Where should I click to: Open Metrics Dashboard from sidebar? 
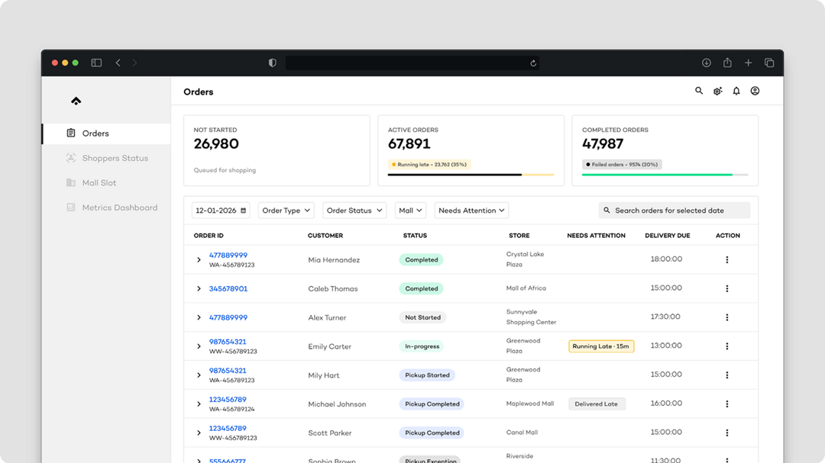119,207
